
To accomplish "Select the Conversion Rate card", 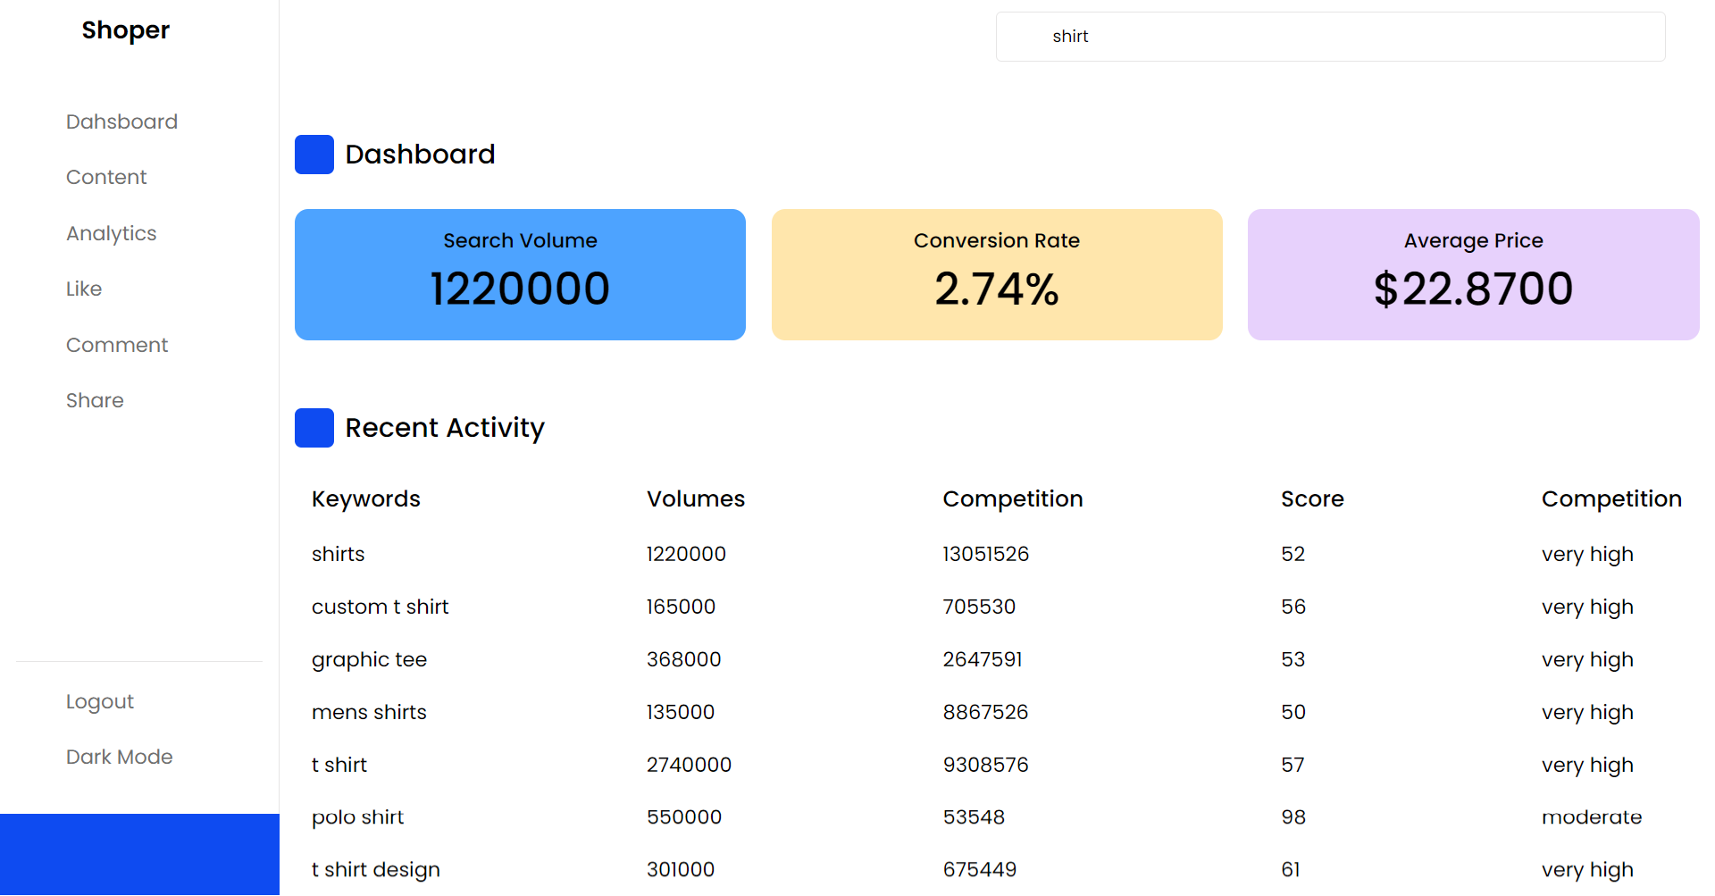I will [x=997, y=274].
